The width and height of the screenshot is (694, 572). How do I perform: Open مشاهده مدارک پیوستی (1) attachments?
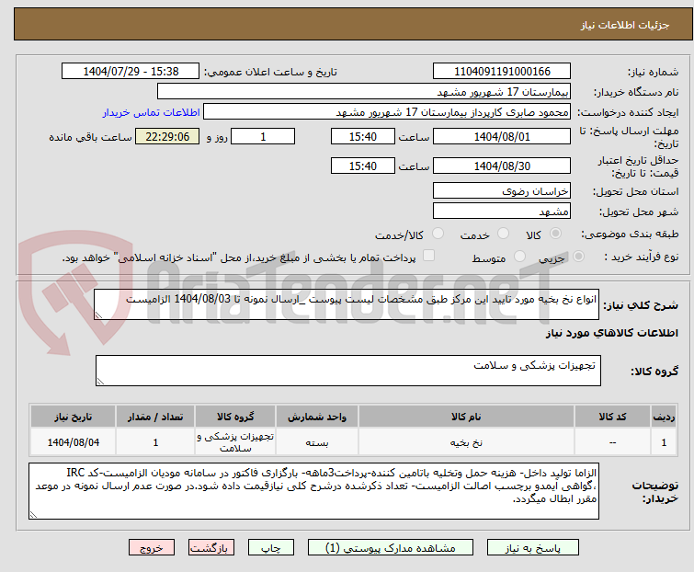pos(390,548)
